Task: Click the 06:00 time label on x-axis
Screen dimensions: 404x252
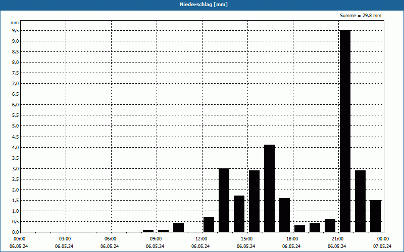Action: 110,239
